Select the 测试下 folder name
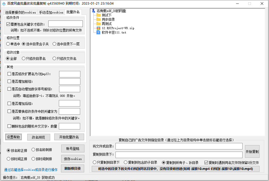269x181 pixels. tap(107, 15)
